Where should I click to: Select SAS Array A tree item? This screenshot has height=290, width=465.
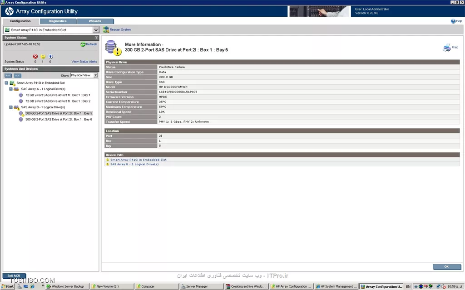tap(43, 89)
